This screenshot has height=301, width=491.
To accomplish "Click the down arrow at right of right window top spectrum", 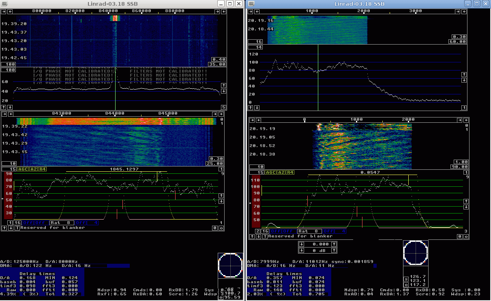I will click(x=465, y=80).
